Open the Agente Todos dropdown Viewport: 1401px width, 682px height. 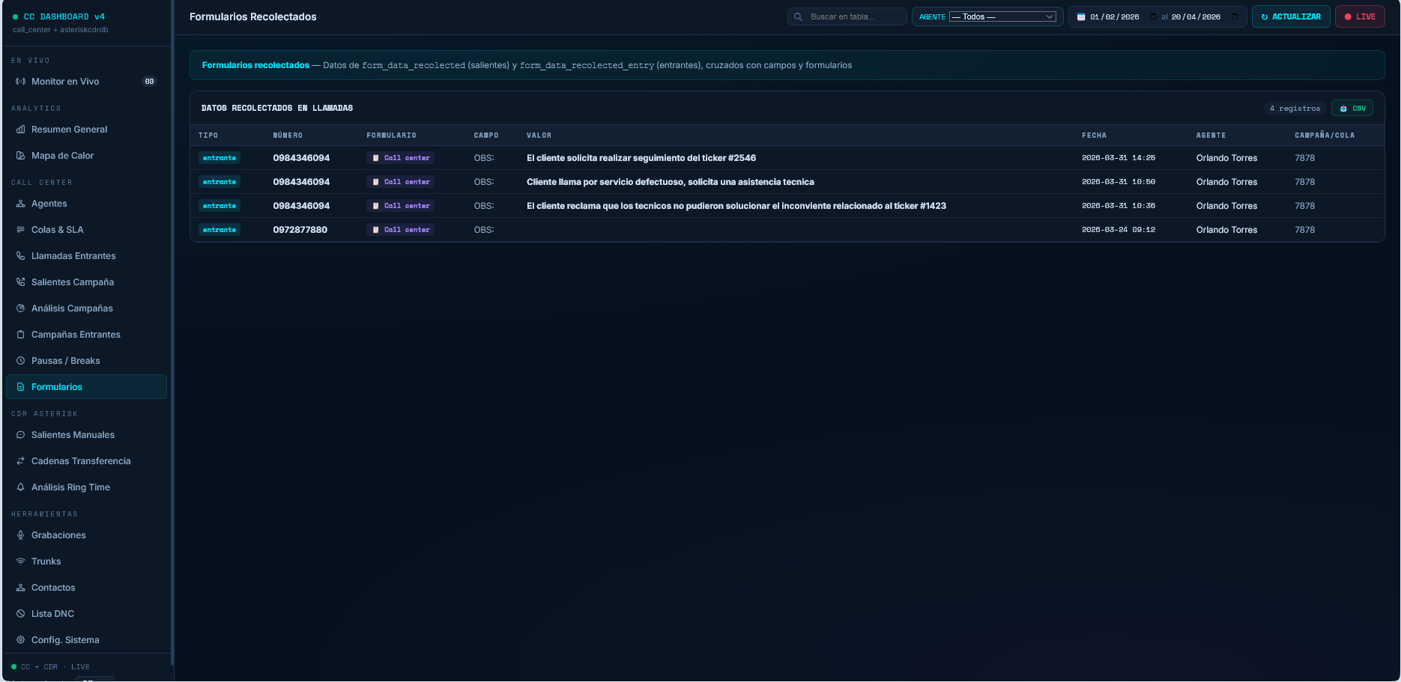pos(1002,16)
